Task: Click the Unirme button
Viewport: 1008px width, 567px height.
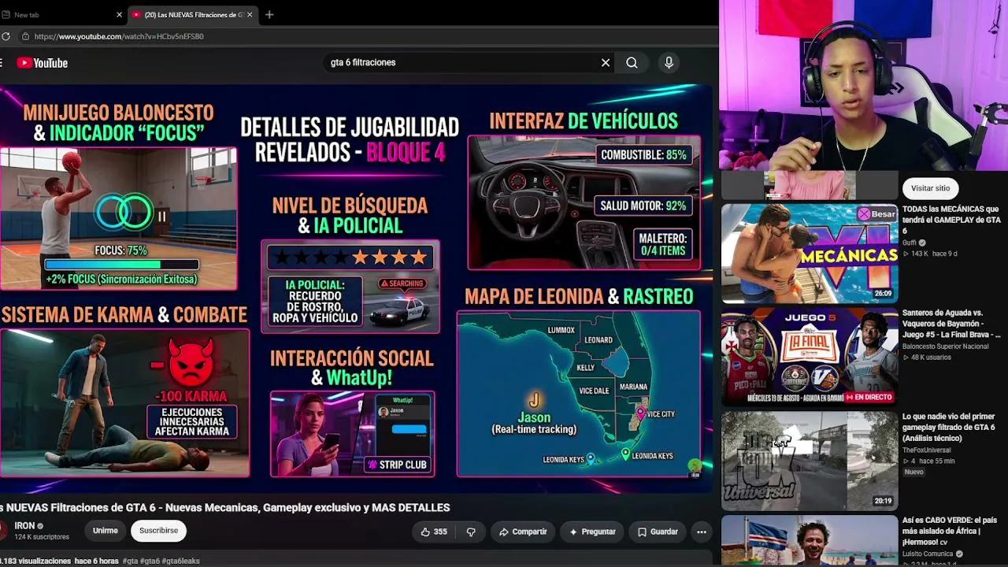Action: (x=106, y=531)
